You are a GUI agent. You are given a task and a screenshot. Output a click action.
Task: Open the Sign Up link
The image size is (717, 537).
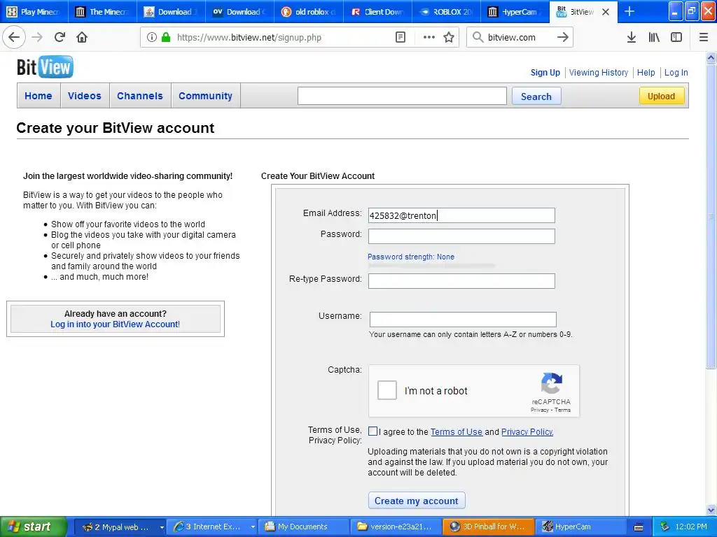[545, 72]
